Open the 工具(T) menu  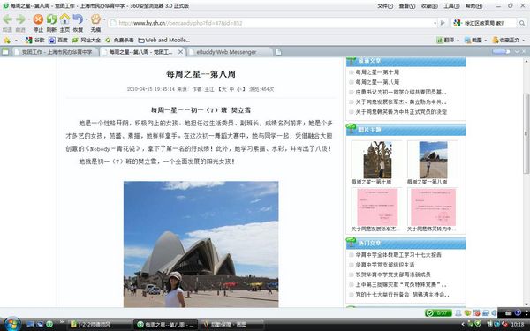tap(451, 6)
